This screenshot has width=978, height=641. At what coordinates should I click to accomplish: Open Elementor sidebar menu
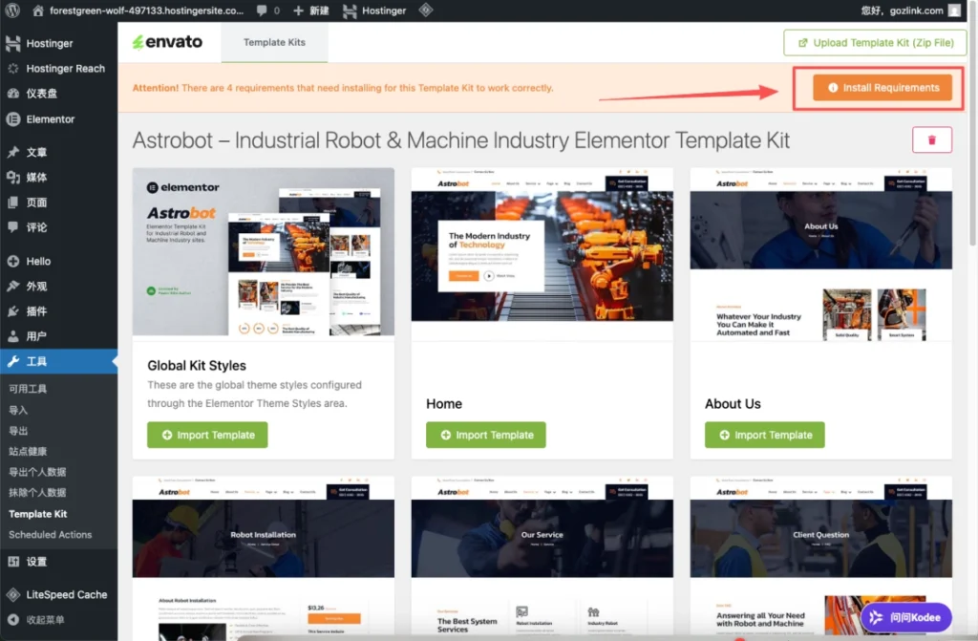[58, 118]
